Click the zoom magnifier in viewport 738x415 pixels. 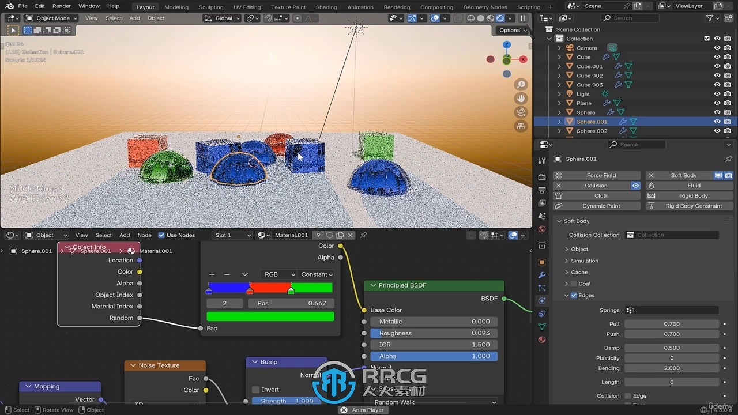pos(521,85)
